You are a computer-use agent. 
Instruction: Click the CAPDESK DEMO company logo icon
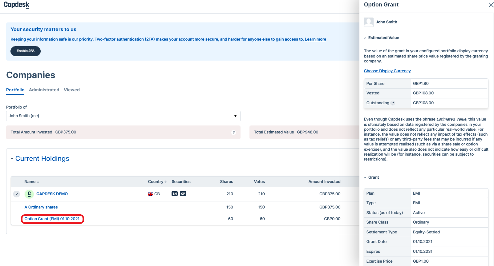pyautogui.click(x=29, y=194)
